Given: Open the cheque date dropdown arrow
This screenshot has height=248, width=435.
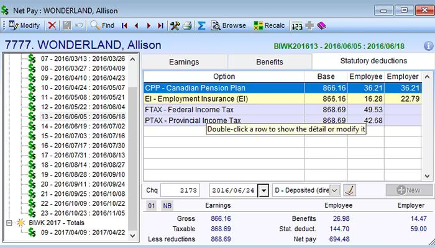Looking at the screenshot, I should click(x=263, y=190).
